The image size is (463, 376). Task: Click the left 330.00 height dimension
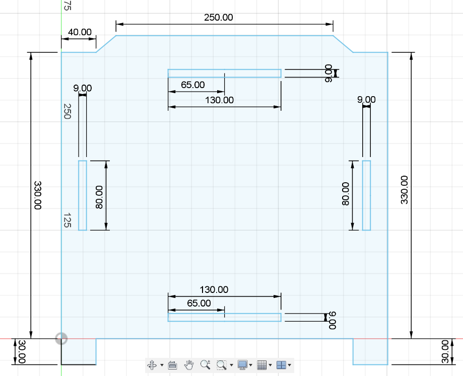coord(37,195)
